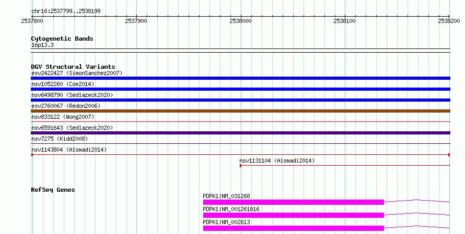Click ruler position 2537900

[136, 21]
